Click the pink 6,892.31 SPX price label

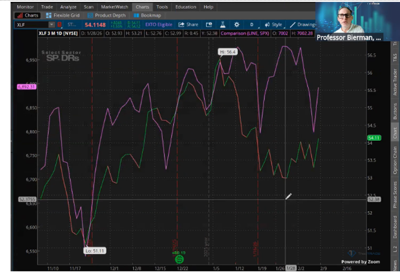click(27, 87)
